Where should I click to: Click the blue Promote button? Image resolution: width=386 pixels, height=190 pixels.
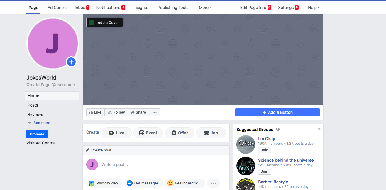(x=37, y=134)
